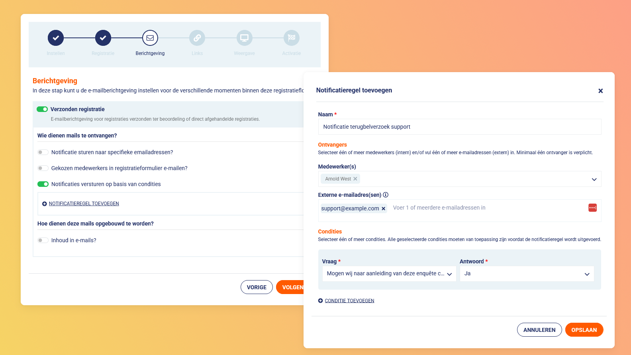Image resolution: width=631 pixels, height=355 pixels.
Task: Click the Notificatieregel toevoegen link
Action: point(84,204)
